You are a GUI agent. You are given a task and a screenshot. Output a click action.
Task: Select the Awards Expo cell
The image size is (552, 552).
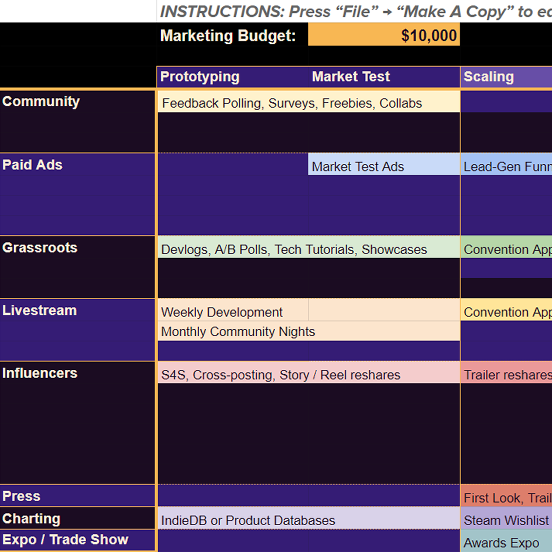point(506,541)
